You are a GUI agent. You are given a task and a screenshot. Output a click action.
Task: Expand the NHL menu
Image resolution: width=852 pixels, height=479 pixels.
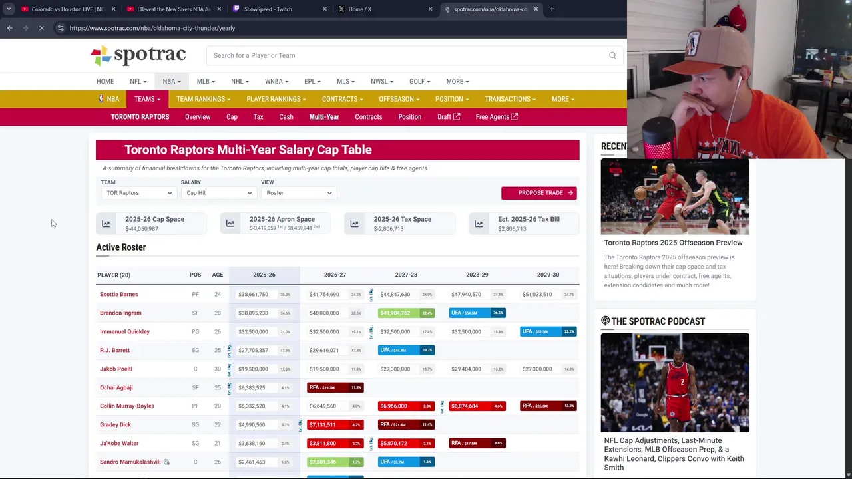tap(240, 81)
